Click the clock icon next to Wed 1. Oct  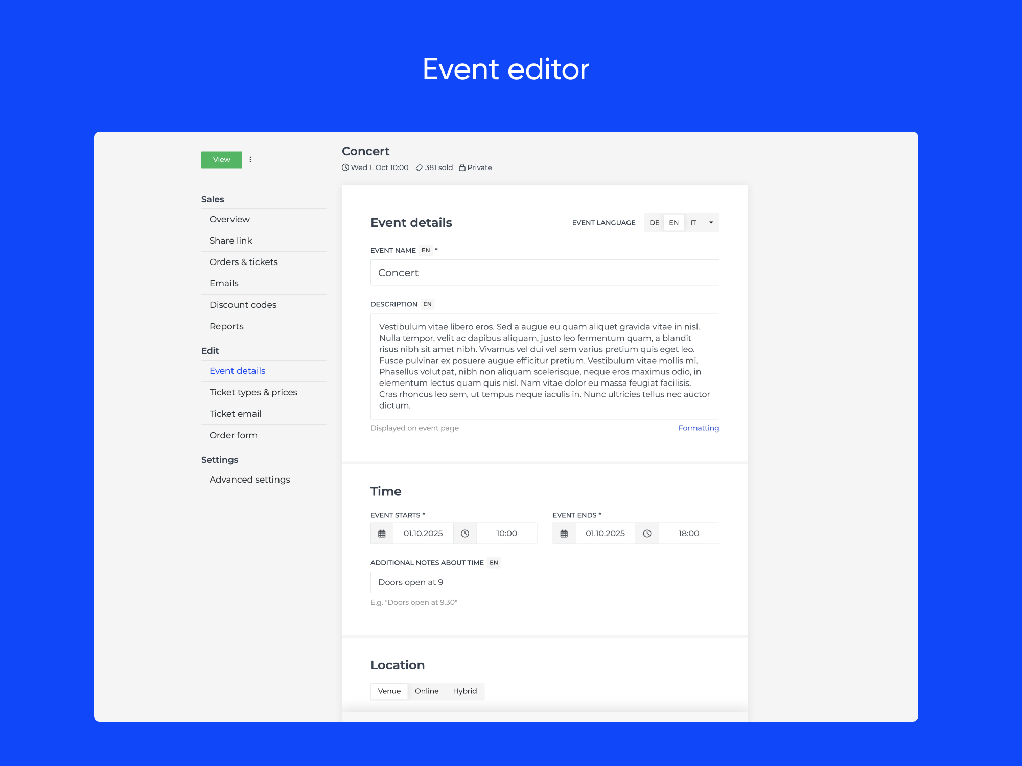pos(345,167)
